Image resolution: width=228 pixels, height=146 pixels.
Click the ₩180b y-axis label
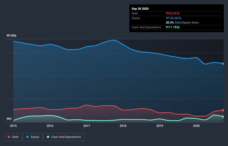tap(11, 36)
